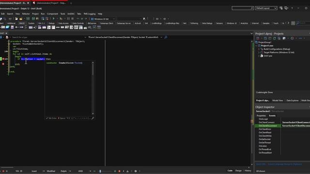Click the Run (green play) toolbar button
Viewport: 310px width, 174px height.
pyautogui.click(x=53, y=19)
